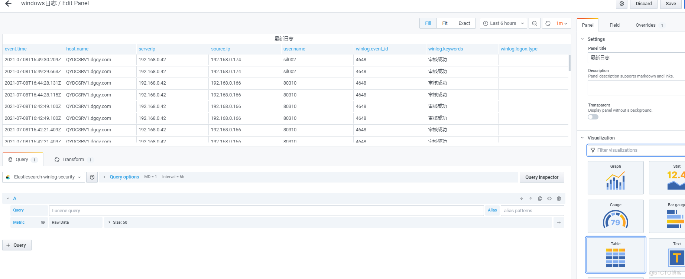Sort by serverip column header
This screenshot has height=279, width=685.
(147, 49)
